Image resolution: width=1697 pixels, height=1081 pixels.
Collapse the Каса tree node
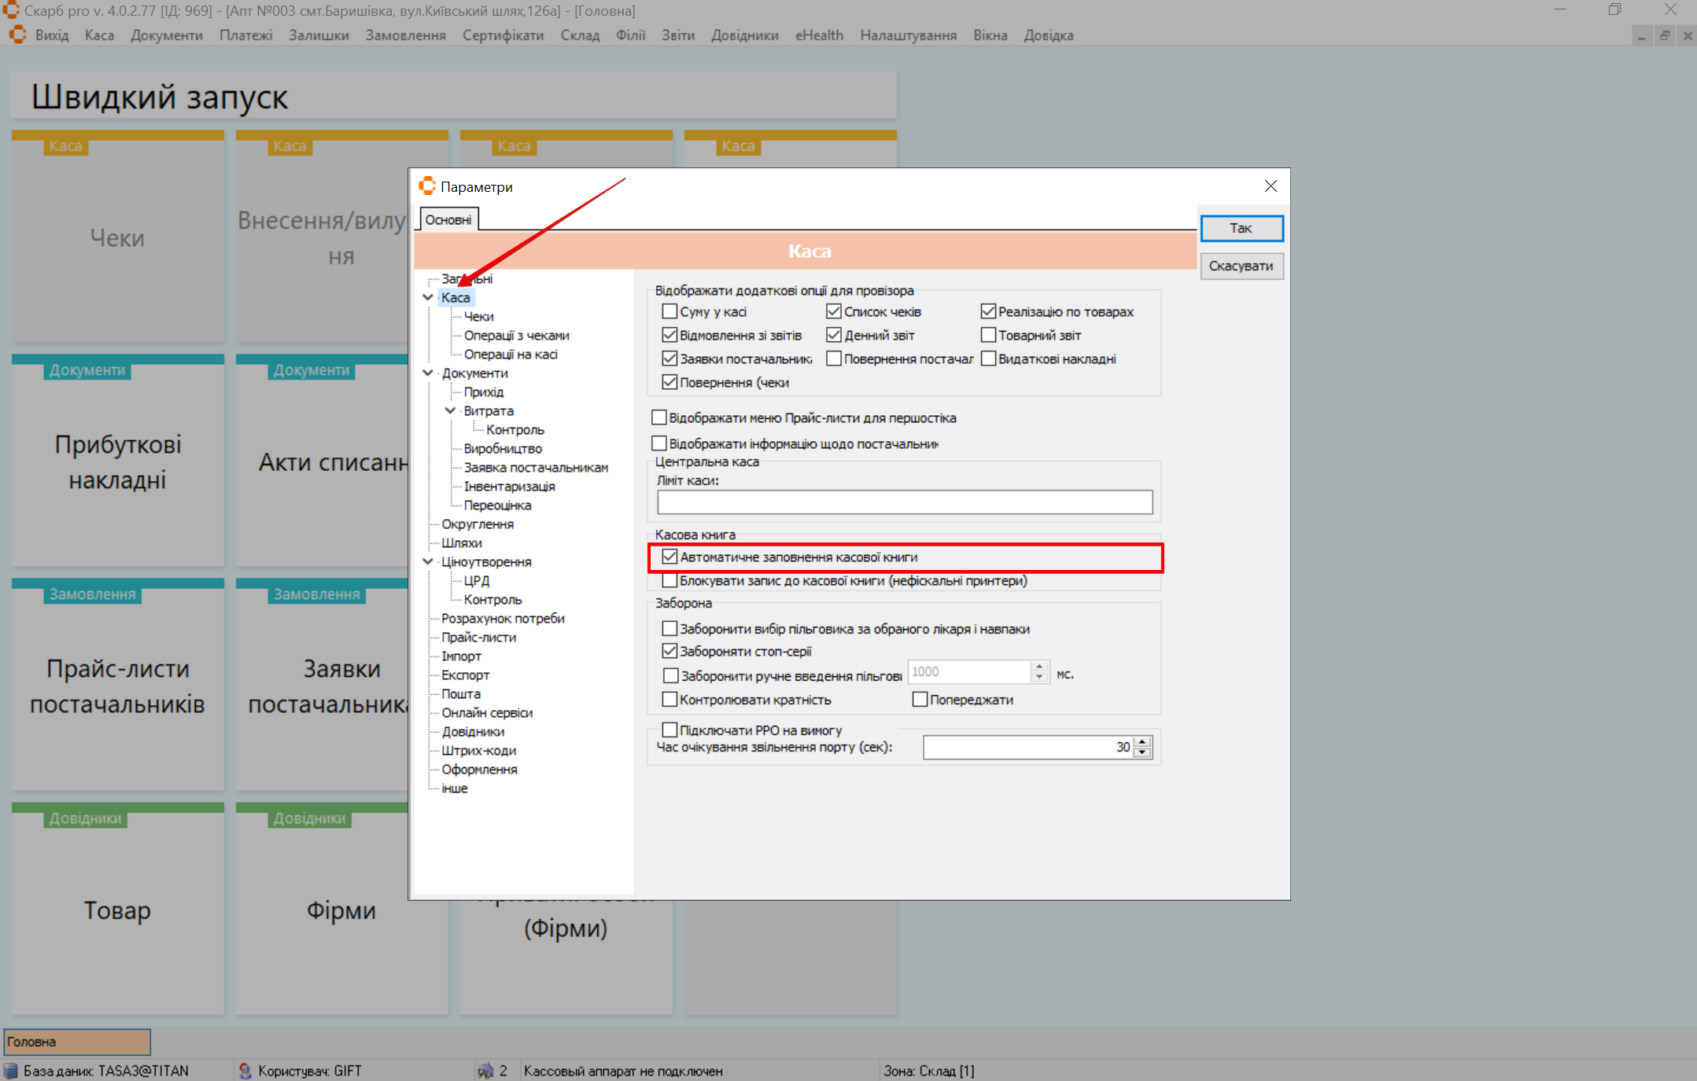pos(428,297)
